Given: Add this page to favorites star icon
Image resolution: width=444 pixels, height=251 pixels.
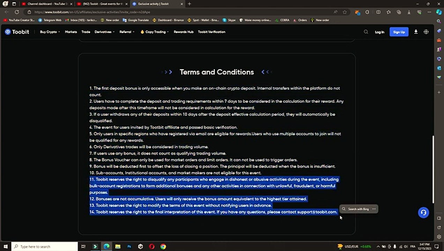Looking at the screenshot, I should (345, 12).
